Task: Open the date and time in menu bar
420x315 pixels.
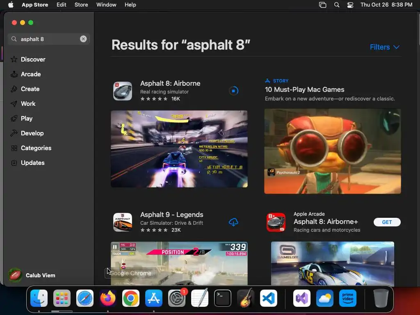Action: pyautogui.click(x=386, y=5)
